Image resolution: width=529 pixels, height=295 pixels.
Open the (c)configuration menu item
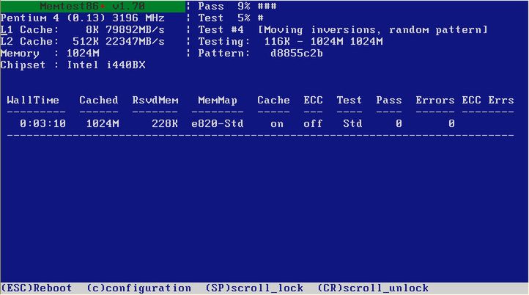click(139, 288)
